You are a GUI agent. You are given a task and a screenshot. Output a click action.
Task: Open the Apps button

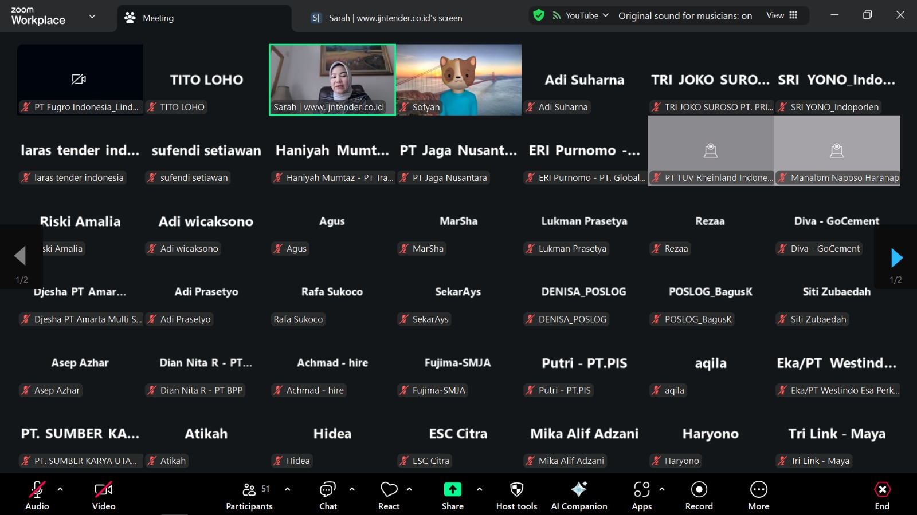[x=641, y=496]
